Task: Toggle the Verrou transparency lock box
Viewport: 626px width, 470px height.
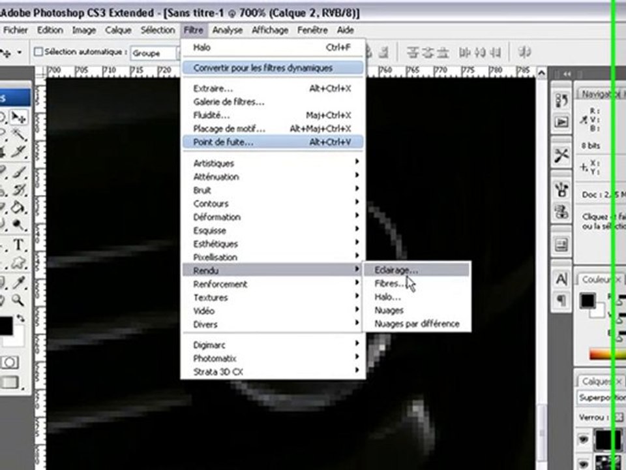Action: [618, 417]
